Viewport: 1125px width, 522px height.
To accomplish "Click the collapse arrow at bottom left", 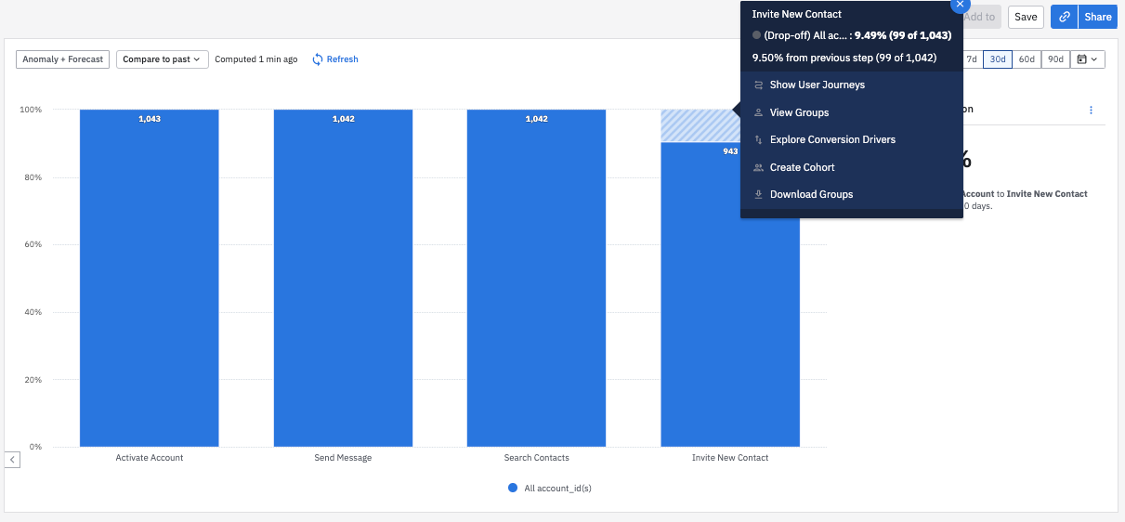I will [12, 460].
